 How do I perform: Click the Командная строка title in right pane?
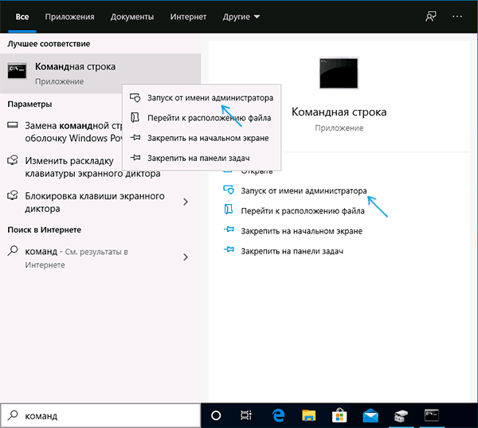click(x=339, y=112)
